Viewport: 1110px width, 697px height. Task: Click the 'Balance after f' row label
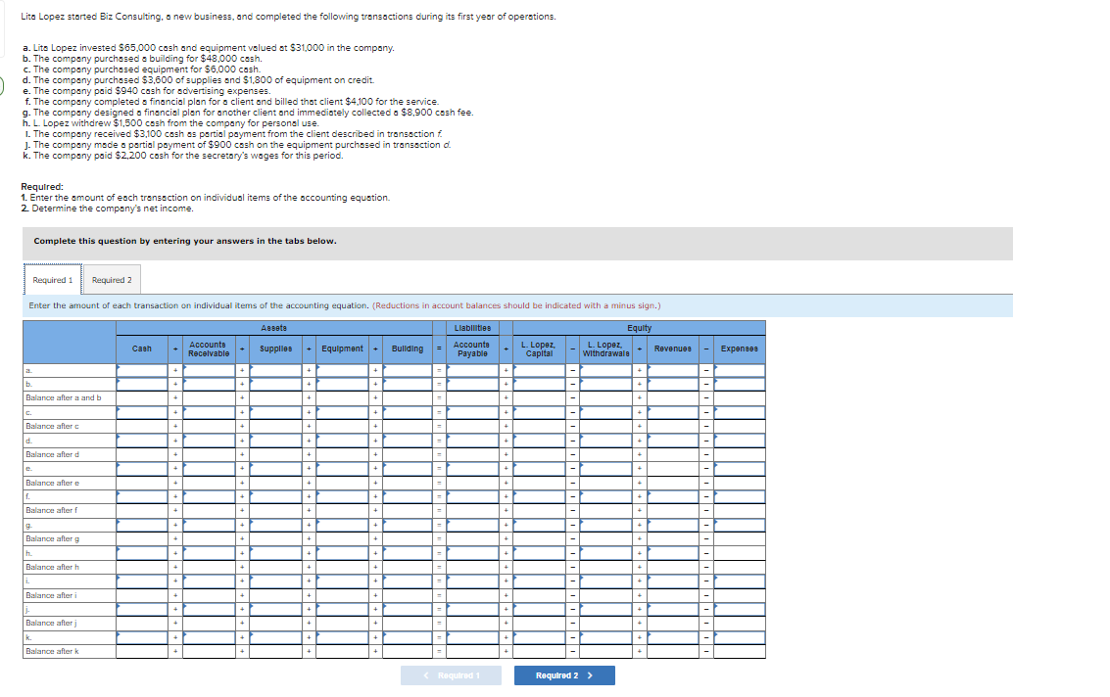tap(51, 511)
